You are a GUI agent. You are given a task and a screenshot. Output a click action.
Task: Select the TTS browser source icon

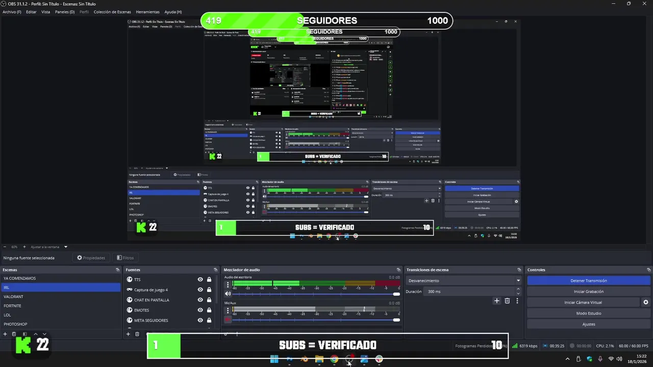[x=130, y=279]
